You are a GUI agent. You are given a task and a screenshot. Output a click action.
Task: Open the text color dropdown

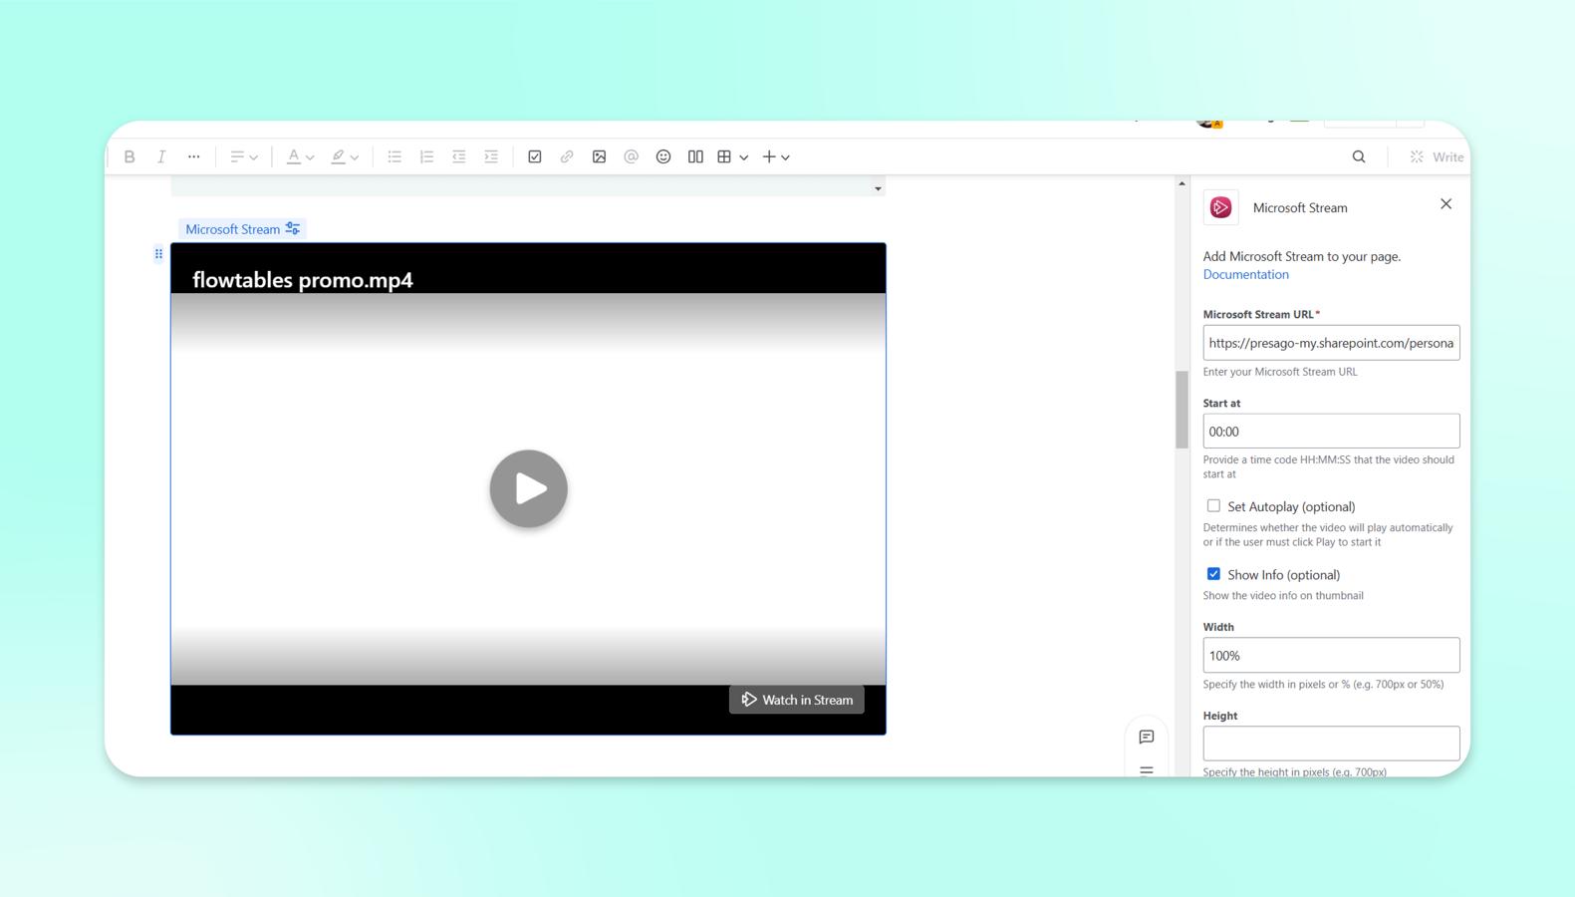click(300, 156)
